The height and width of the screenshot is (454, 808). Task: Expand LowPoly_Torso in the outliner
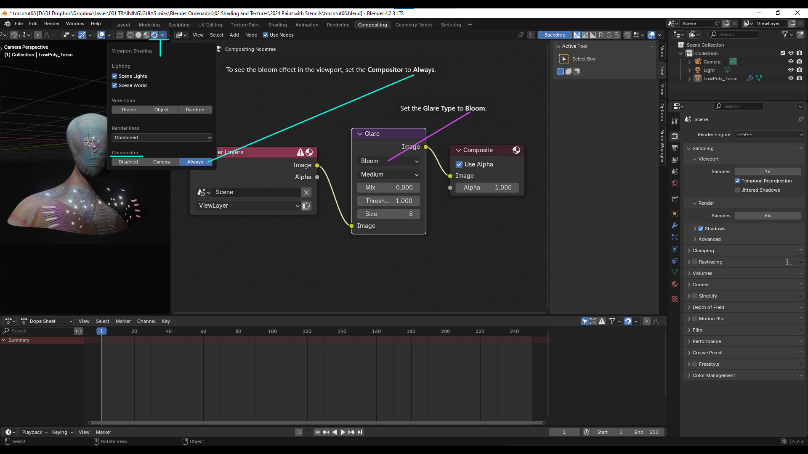pos(689,79)
